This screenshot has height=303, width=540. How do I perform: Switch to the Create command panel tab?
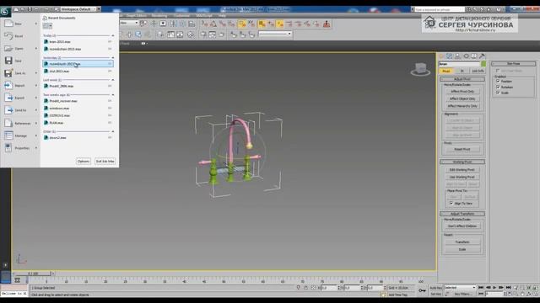pyautogui.click(x=441, y=56)
